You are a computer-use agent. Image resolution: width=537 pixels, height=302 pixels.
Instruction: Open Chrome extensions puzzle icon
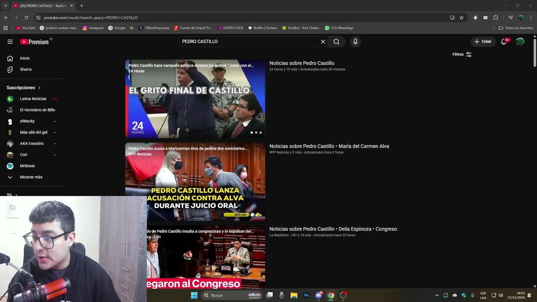click(495, 18)
